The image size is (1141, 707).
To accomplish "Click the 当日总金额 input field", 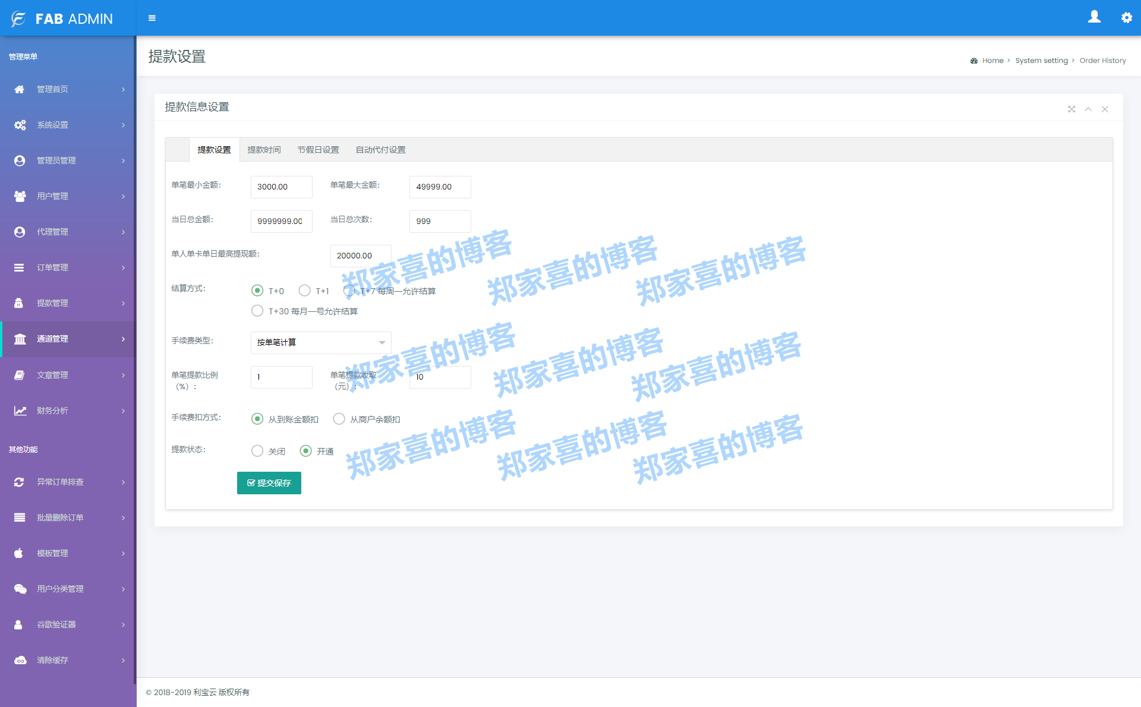I will (282, 222).
